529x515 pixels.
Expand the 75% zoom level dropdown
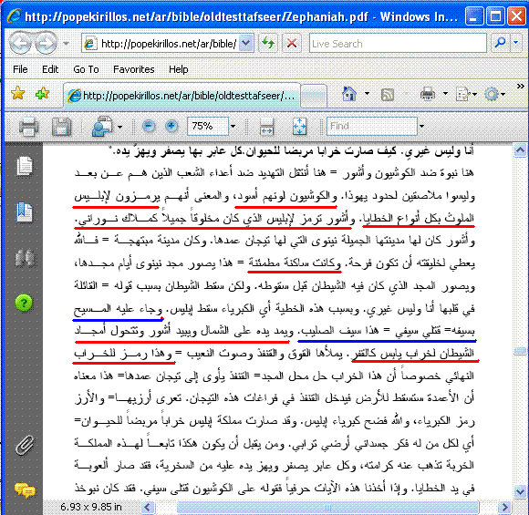point(233,127)
